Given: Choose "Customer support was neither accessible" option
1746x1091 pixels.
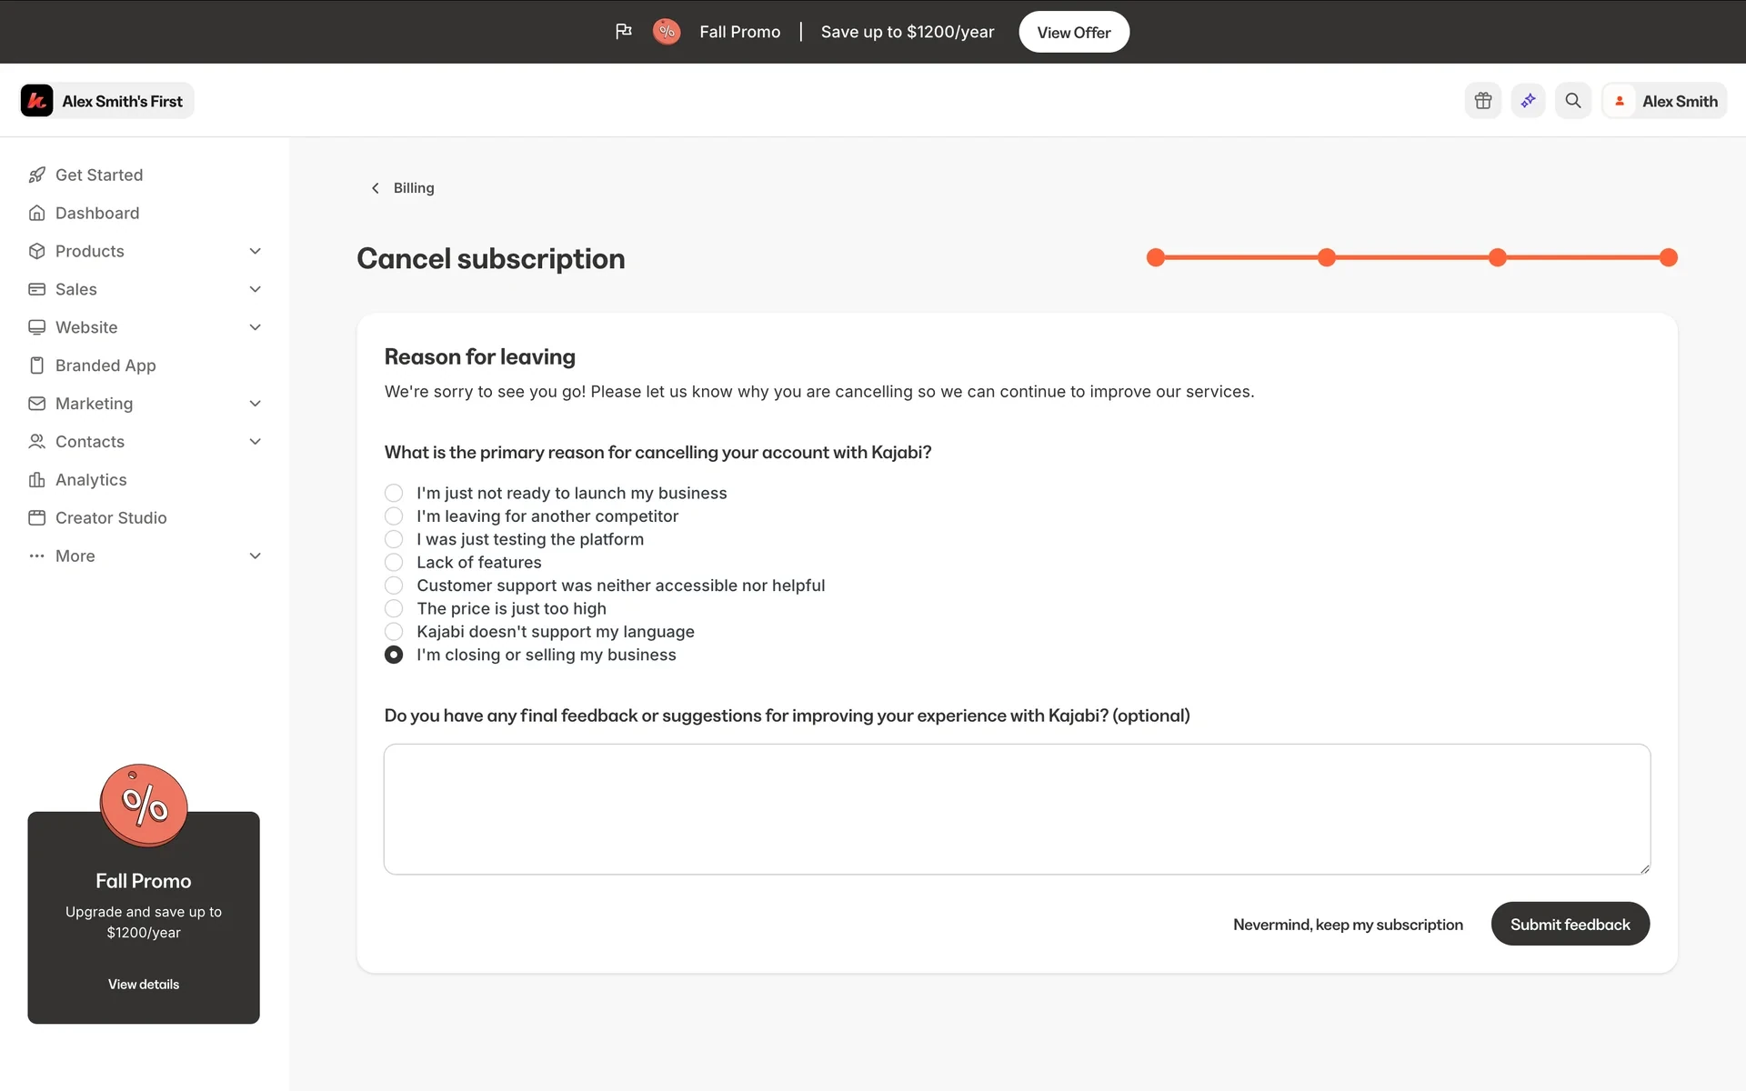Looking at the screenshot, I should click(x=394, y=586).
